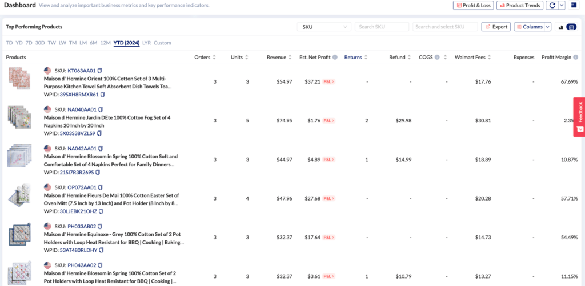This screenshot has height=286, width=585.
Task: Select the 7D date range tab
Action: pos(29,43)
